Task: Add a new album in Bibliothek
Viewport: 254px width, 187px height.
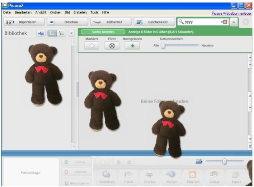Action: (41, 33)
